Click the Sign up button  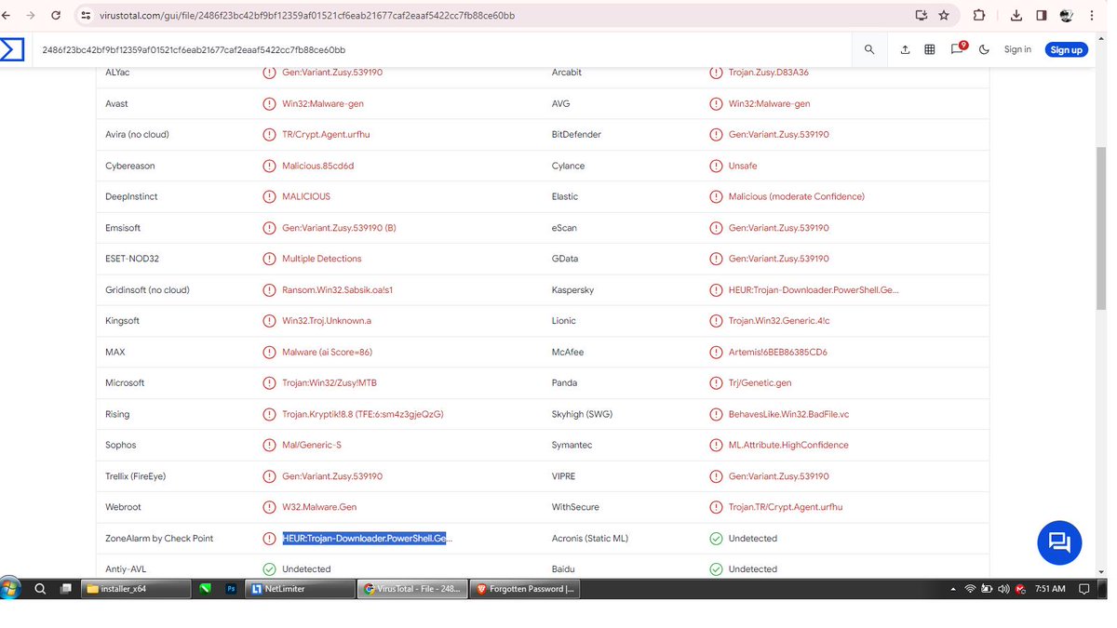tap(1066, 50)
